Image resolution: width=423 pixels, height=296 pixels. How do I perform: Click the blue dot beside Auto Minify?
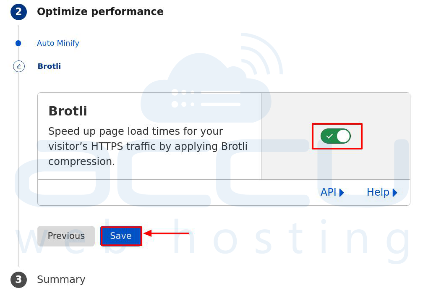(18, 43)
